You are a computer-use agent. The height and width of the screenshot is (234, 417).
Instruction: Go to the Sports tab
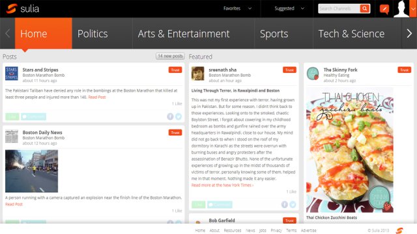pyautogui.click(x=283, y=33)
